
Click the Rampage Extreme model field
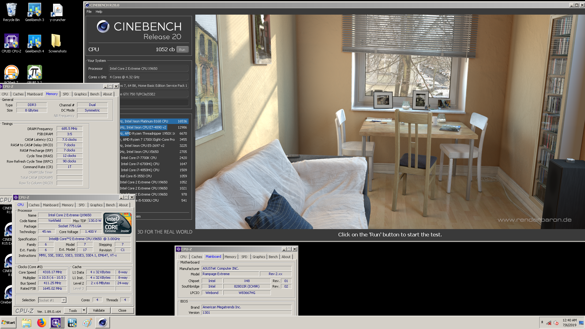[x=230, y=274]
